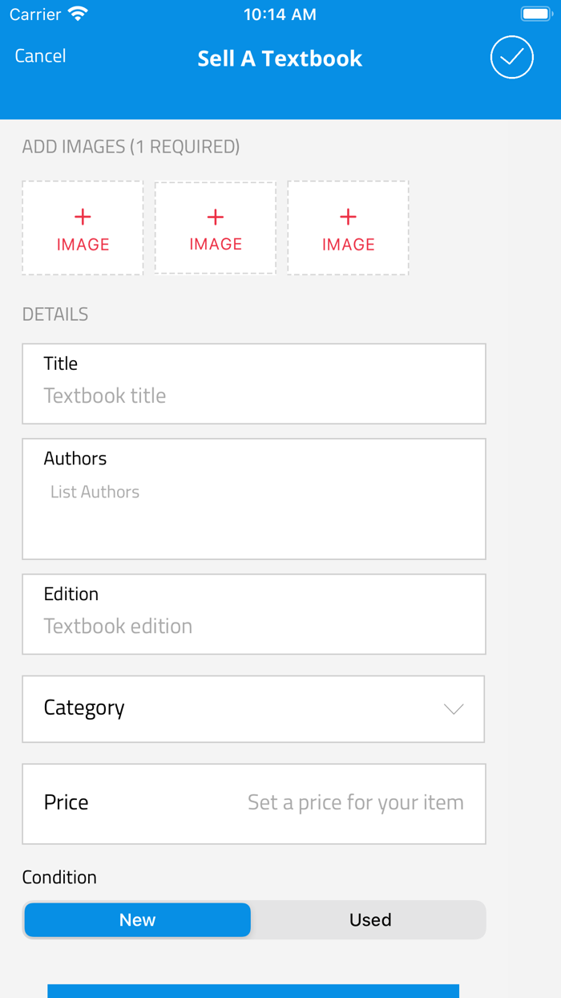Tap the ADD IMAGES (1 REQUIRED) label
561x998 pixels.
pos(131,147)
